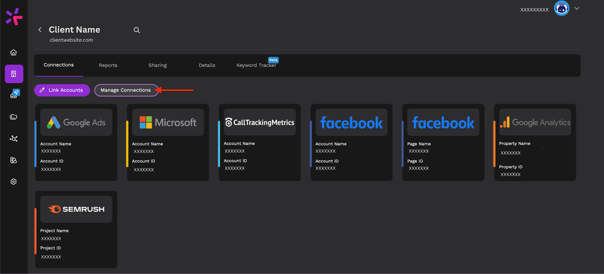The width and height of the screenshot is (604, 274).
Task: Click Property Name on Google Analytics card
Action: 515,143
